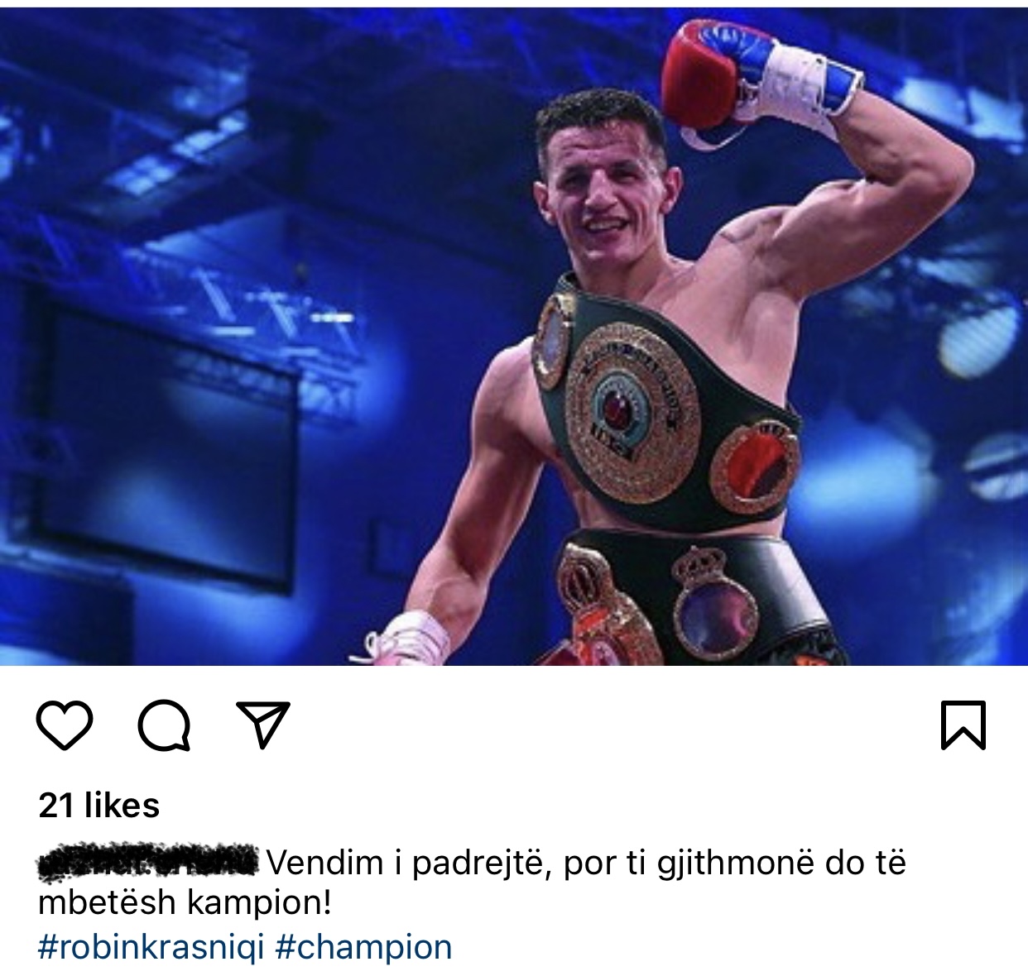Screen dimensions: 1028x976
Task: Save the post with the bookmark icon
Action: [963, 725]
